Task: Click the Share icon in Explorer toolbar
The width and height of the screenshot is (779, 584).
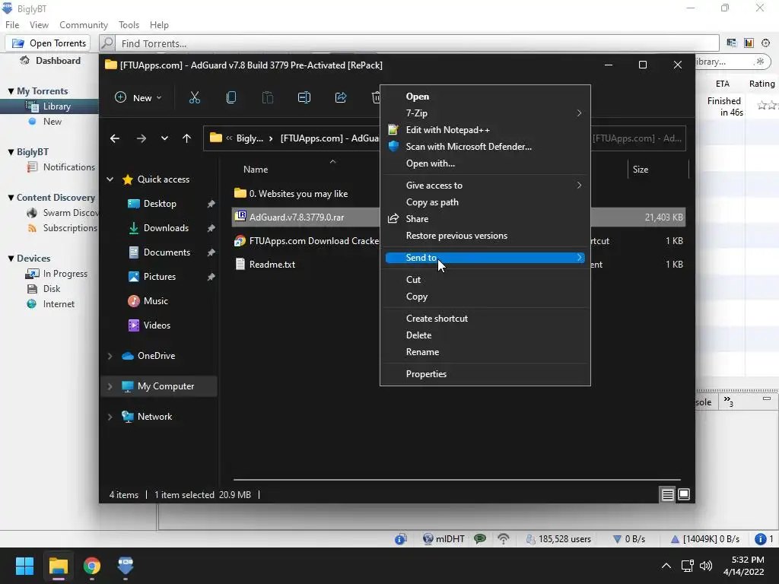Action: coord(341,98)
